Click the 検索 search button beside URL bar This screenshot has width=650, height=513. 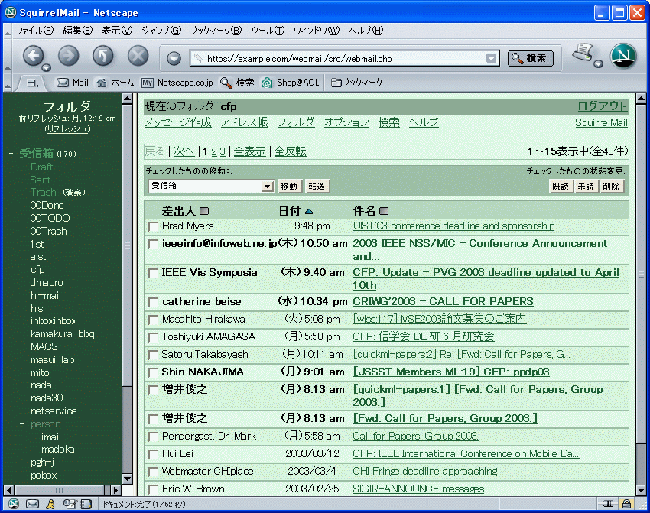[531, 58]
